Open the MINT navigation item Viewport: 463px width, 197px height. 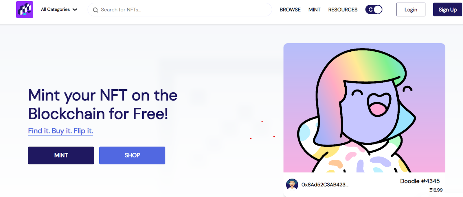(x=314, y=10)
